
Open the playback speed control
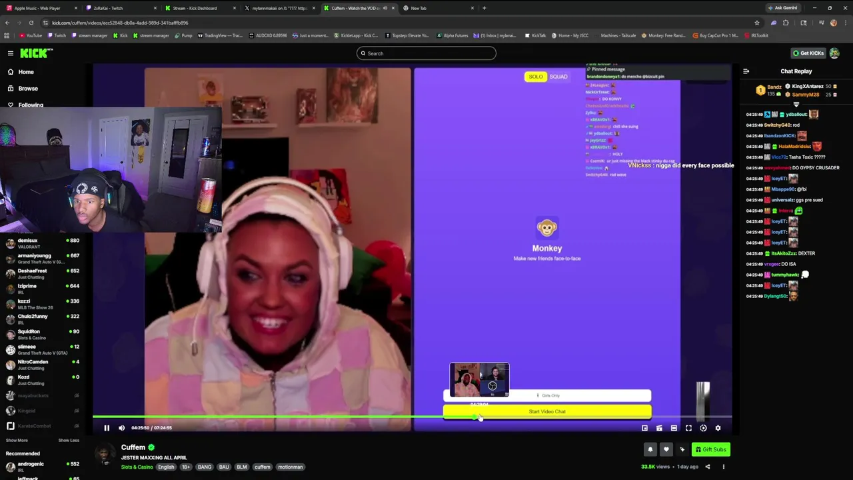coord(703,428)
